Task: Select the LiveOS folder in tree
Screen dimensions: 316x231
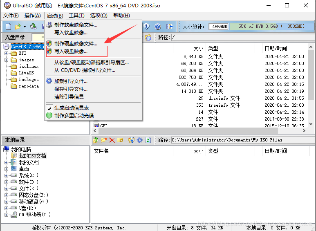Action: point(27,73)
